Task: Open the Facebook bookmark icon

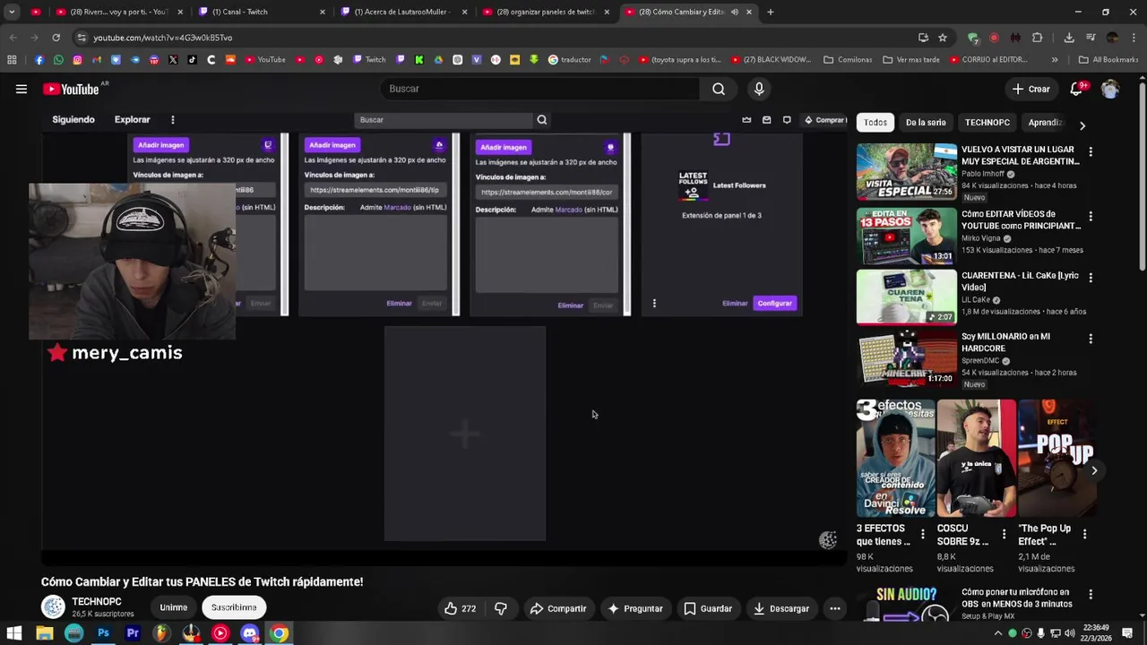Action: (39, 60)
